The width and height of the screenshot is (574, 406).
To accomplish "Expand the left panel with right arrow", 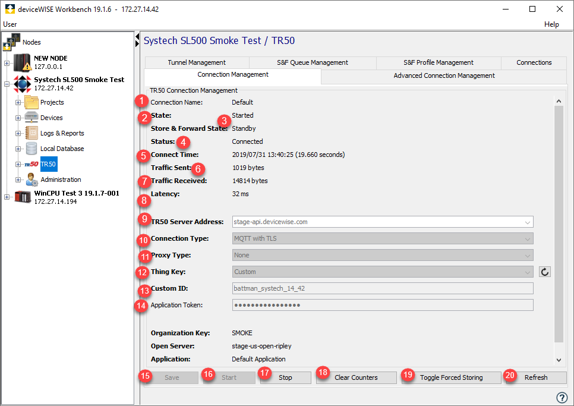I will click(137, 43).
